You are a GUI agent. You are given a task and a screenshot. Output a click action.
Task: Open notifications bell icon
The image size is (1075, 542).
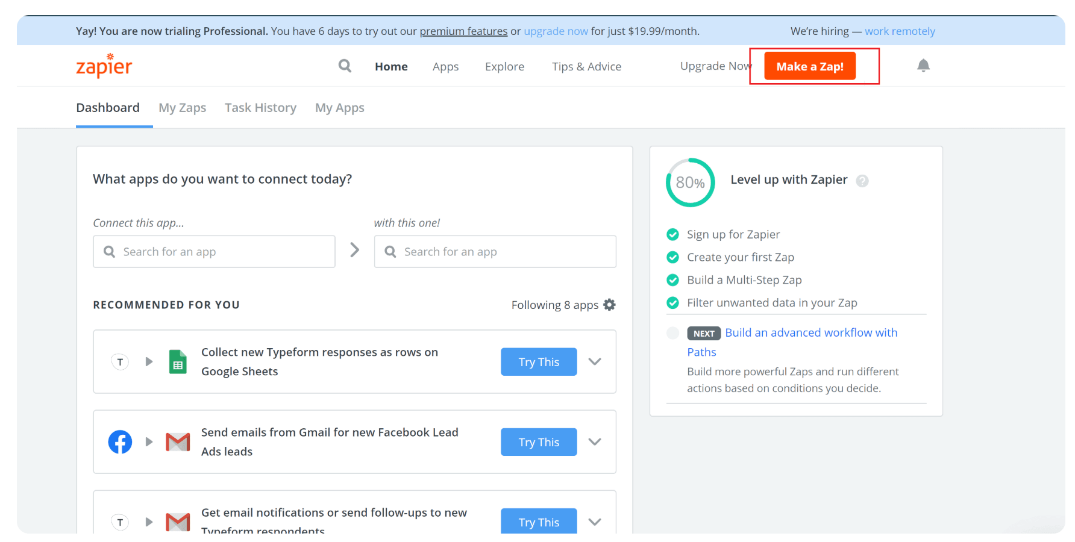click(x=923, y=65)
